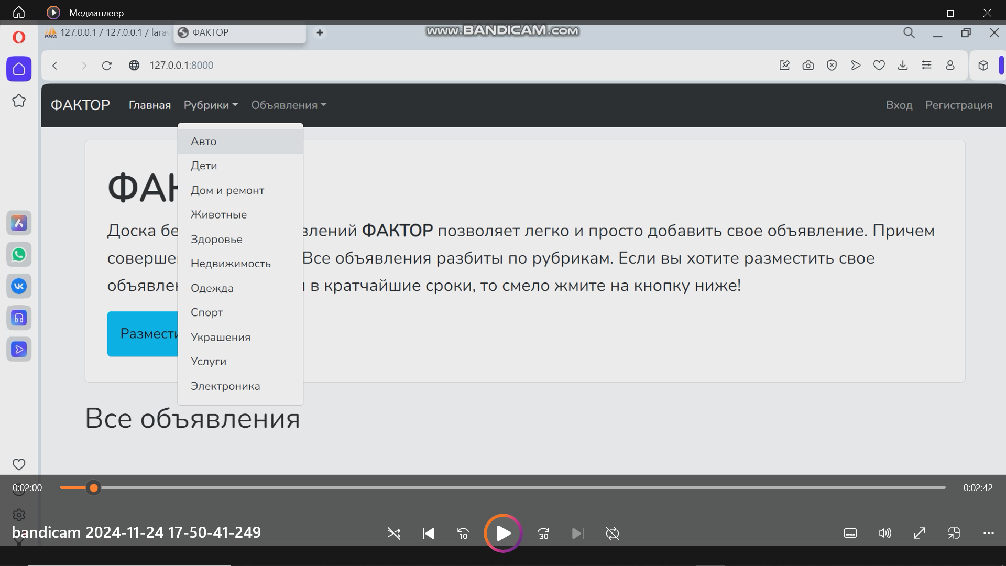
Task: Open VK in Opera sidebar
Action: tap(19, 286)
